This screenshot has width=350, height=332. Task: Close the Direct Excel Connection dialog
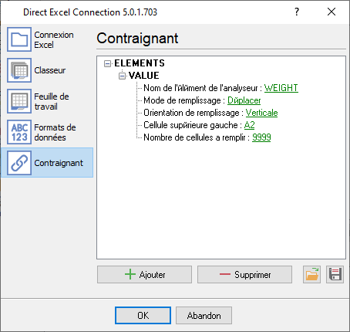coord(331,12)
